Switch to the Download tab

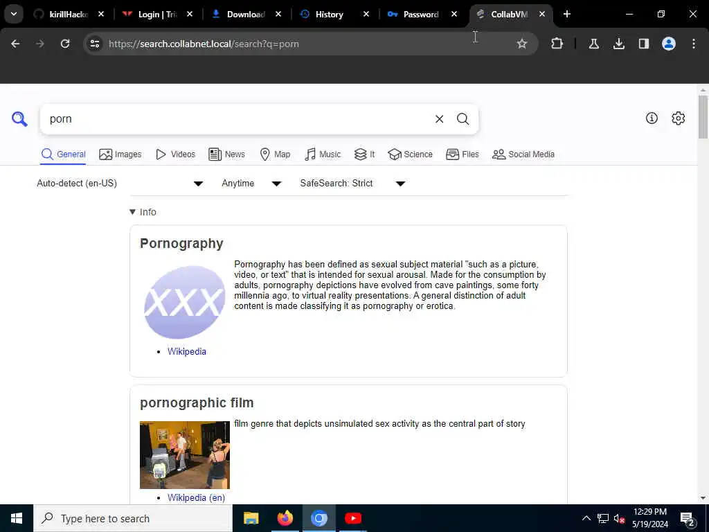(x=246, y=14)
